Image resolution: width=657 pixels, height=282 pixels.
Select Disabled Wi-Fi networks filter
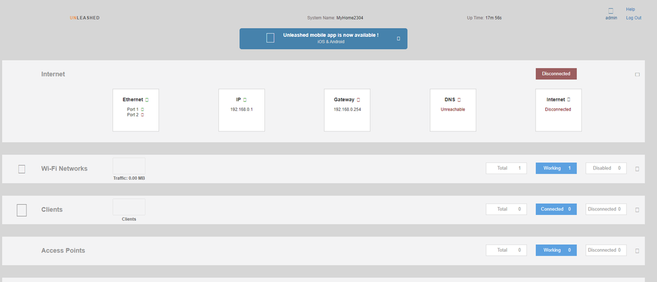coord(606,168)
